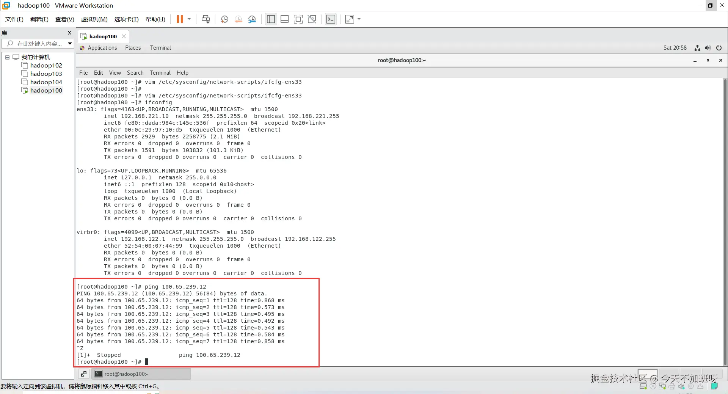Image resolution: width=728 pixels, height=394 pixels.
Task: Open the Terminal app menu in top bar
Action: (x=160, y=48)
